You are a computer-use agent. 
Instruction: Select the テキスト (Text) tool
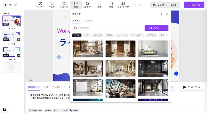tap(52, 5)
